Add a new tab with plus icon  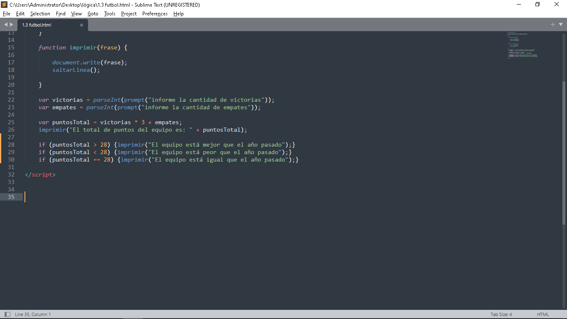coord(553,25)
